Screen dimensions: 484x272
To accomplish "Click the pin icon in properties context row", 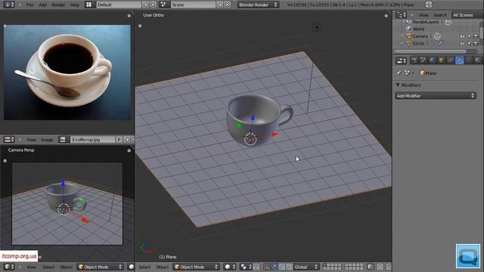I will pyautogui.click(x=399, y=73).
